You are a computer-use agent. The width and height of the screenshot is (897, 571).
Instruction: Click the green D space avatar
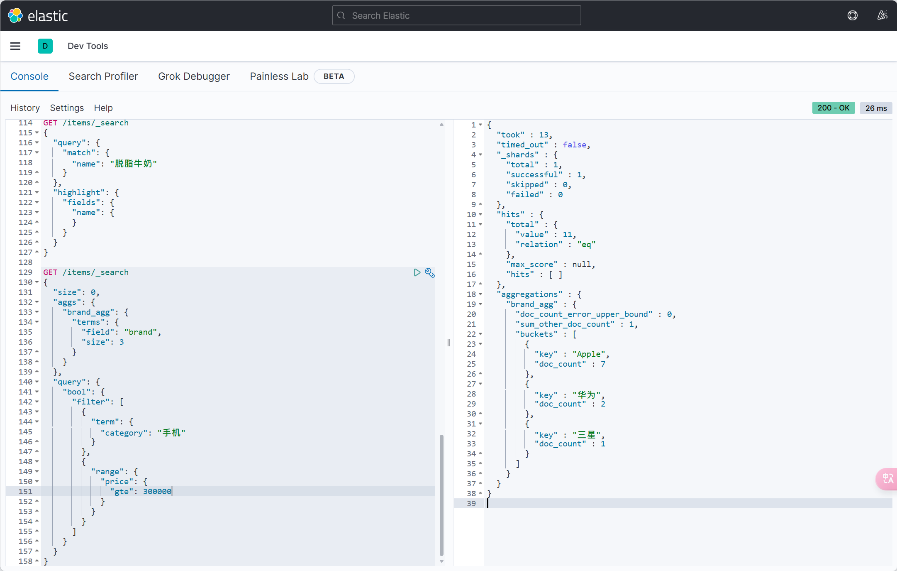click(x=45, y=46)
